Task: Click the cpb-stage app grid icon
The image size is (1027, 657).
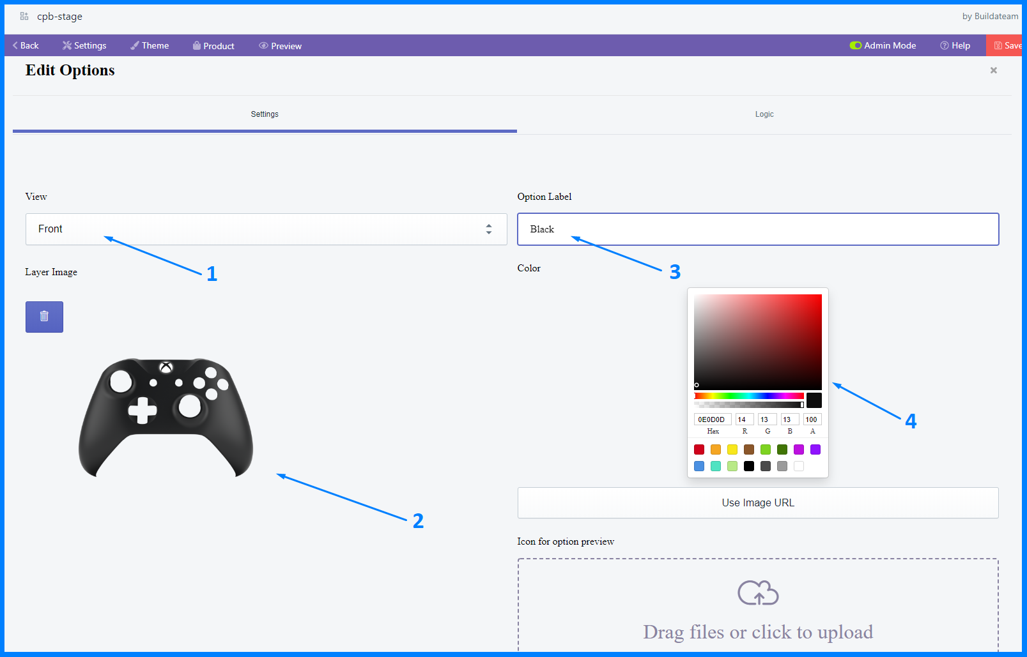Action: pyautogui.click(x=24, y=16)
